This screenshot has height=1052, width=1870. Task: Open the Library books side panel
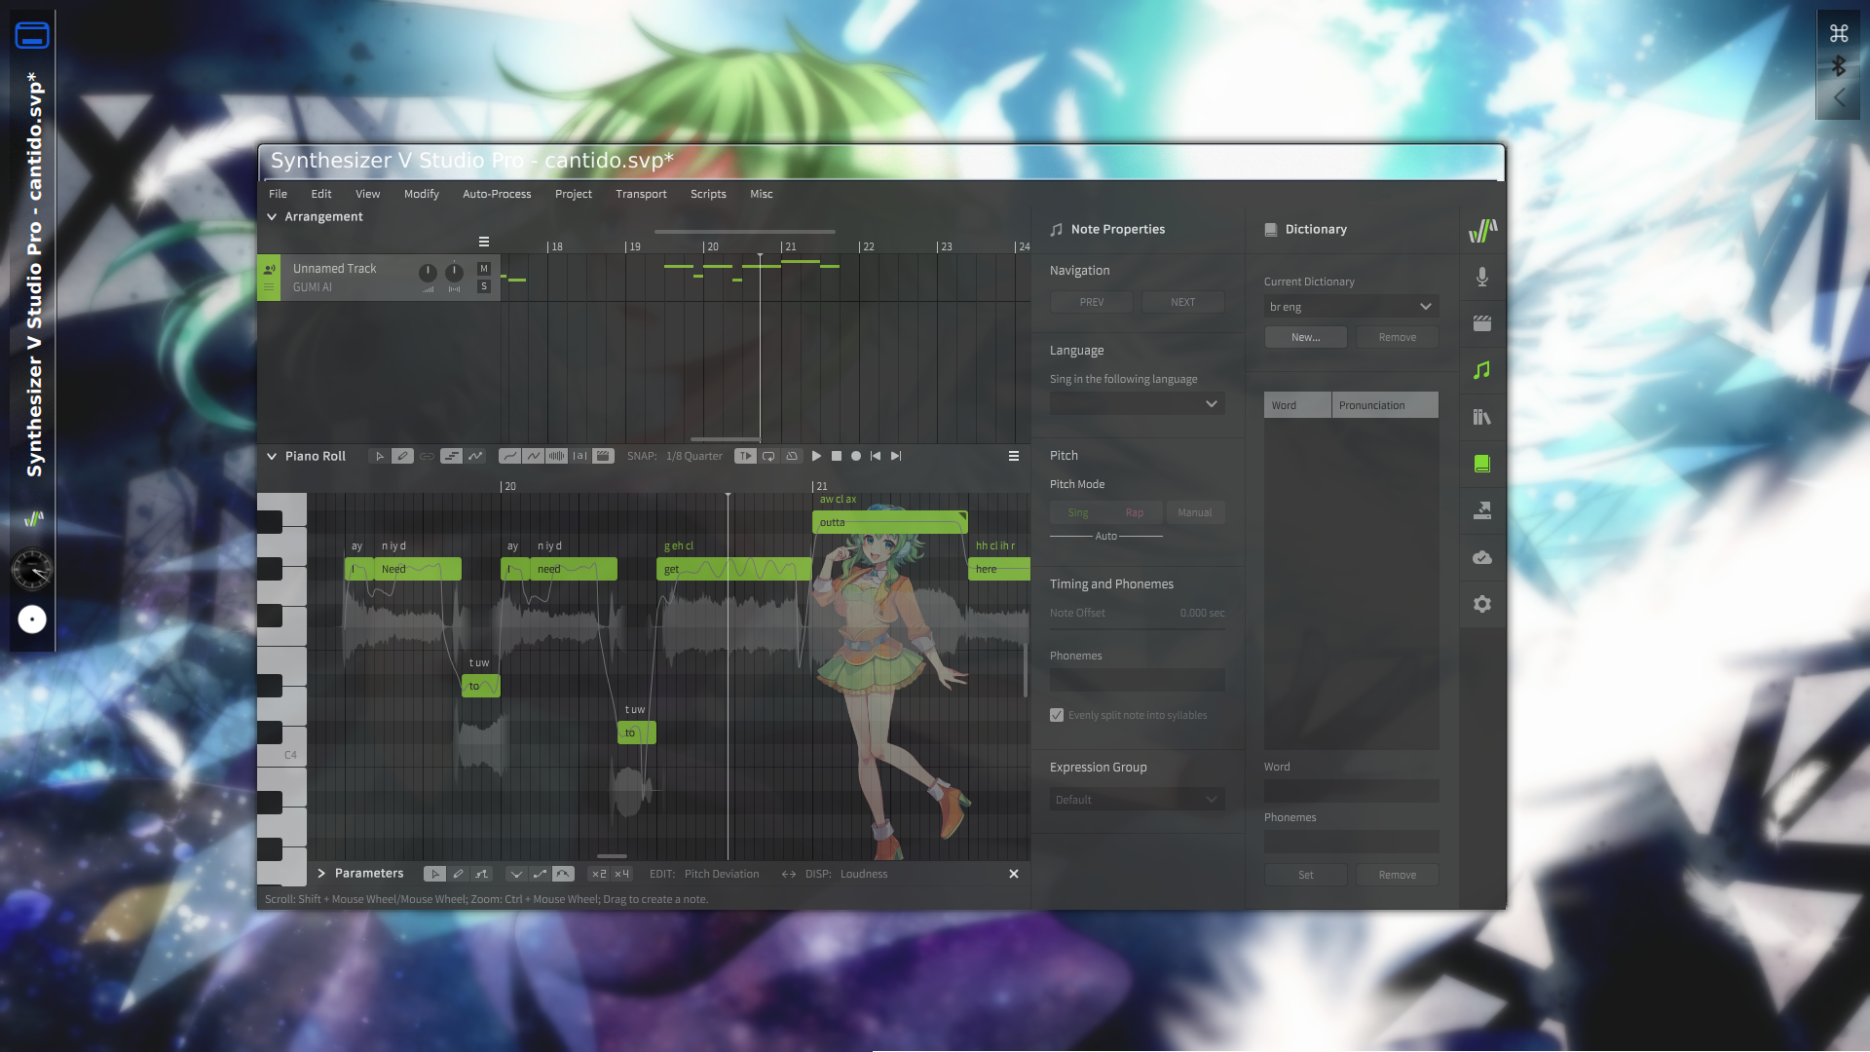(x=1481, y=417)
